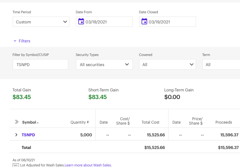Click the TSNPD symbol link

28,135
